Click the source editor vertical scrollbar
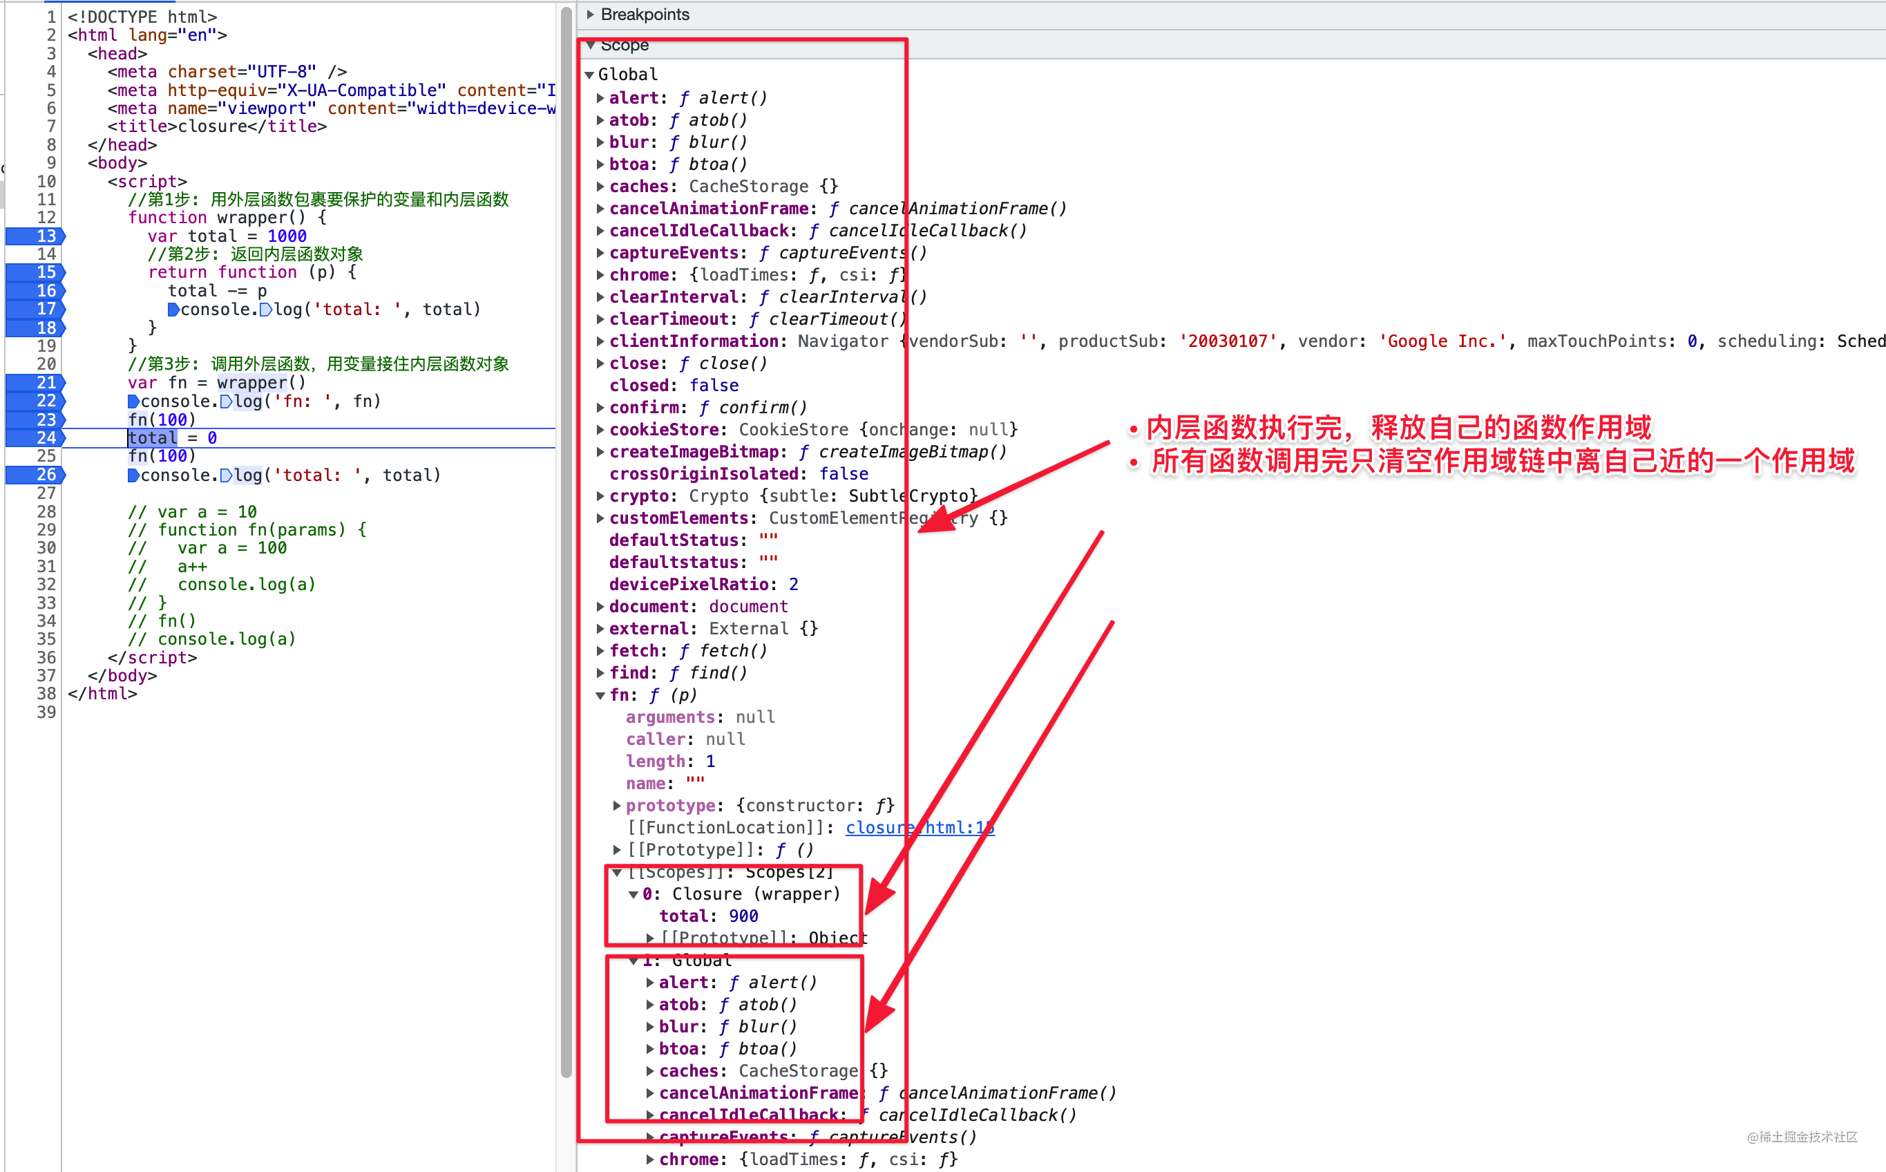Screen dimensions: 1886x1172 pyautogui.click(x=566, y=542)
